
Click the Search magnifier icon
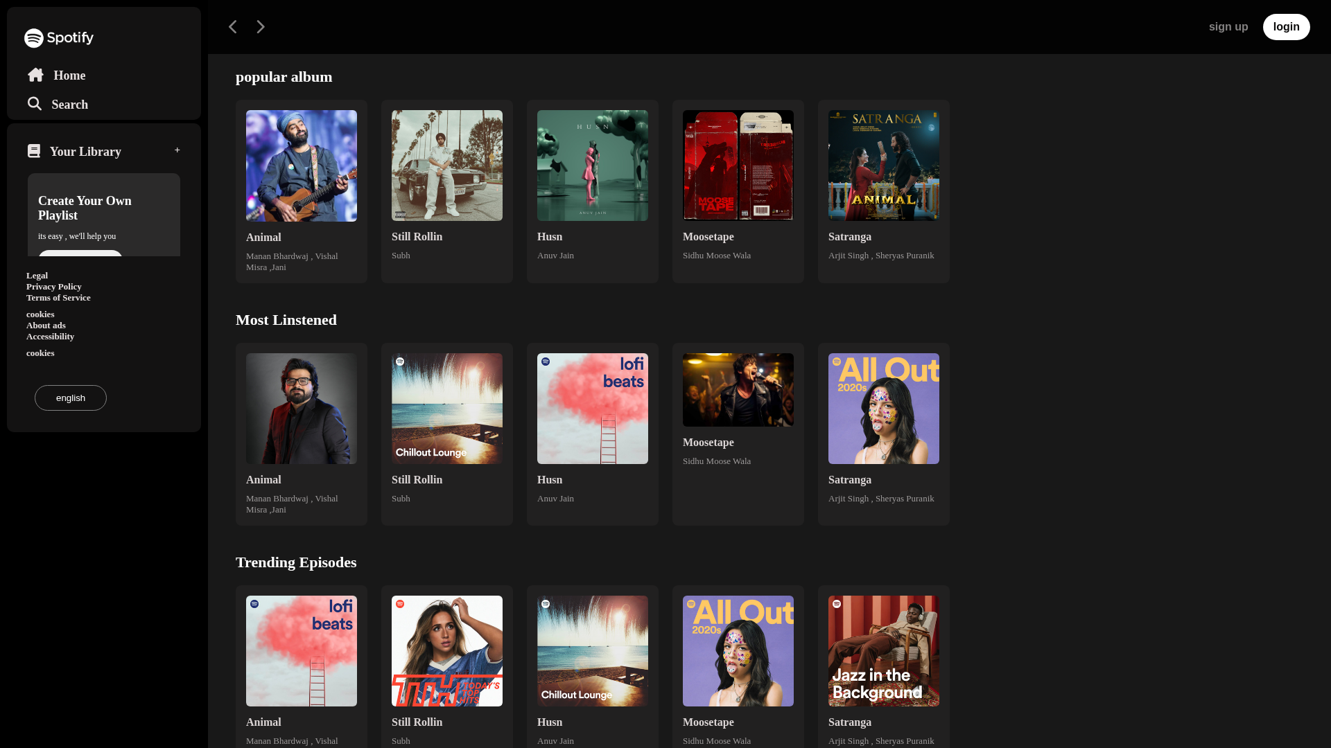click(x=34, y=104)
